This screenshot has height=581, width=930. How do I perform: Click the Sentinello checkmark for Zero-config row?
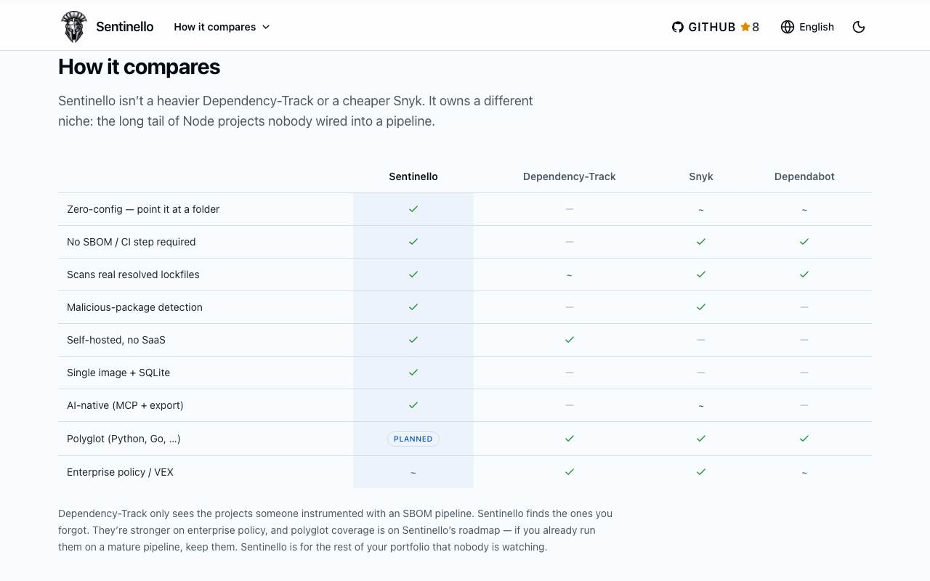tap(413, 209)
